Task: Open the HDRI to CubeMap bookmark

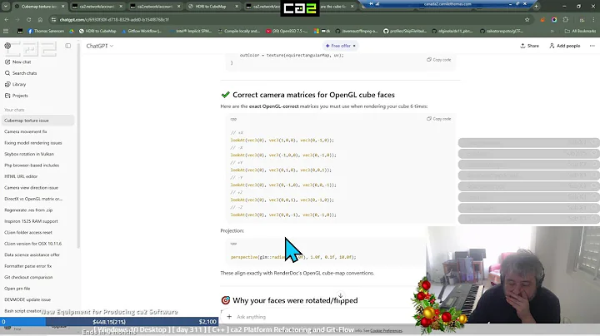Action: (97, 31)
